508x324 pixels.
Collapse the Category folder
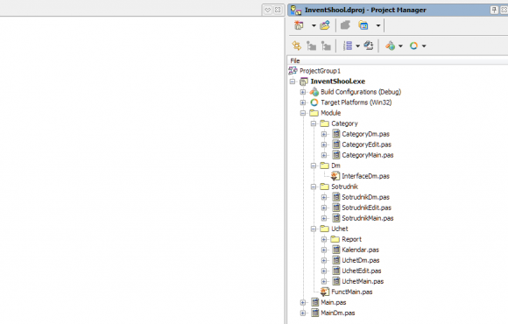[314, 123]
